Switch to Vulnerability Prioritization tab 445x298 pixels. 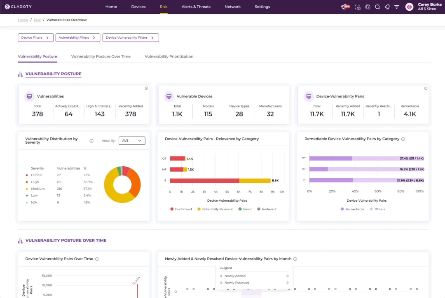click(169, 56)
